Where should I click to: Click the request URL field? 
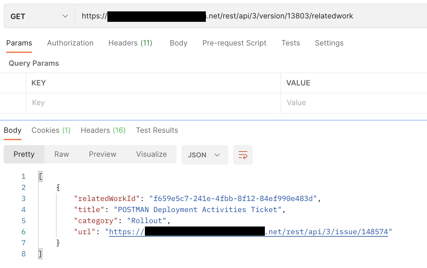(x=251, y=16)
